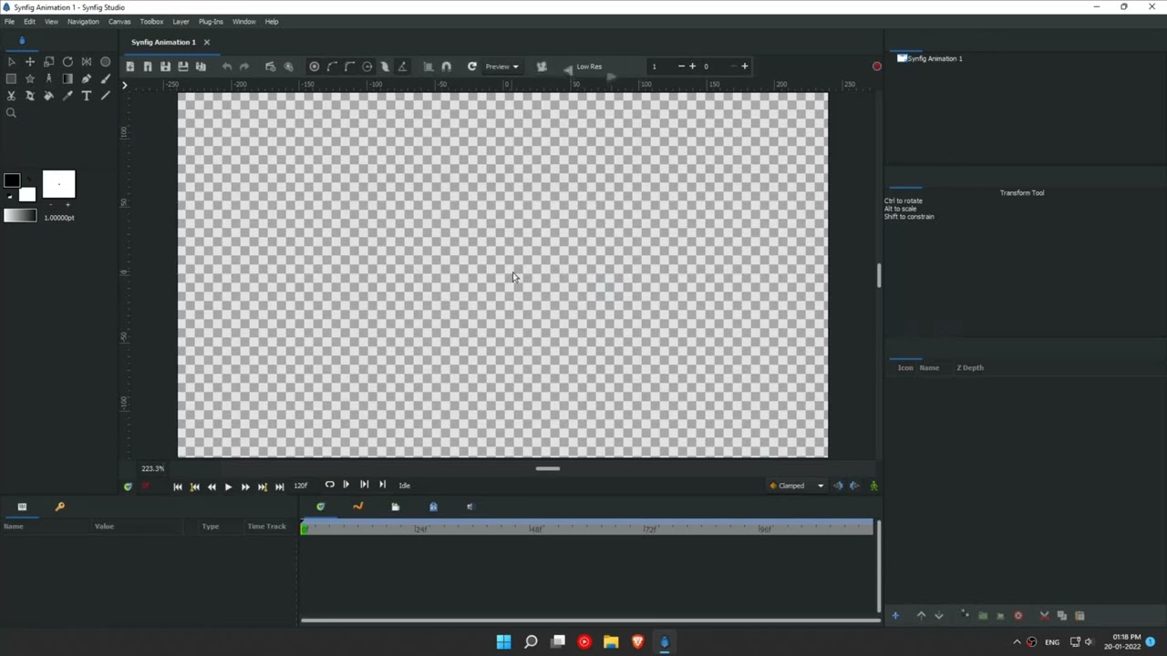
Task: Open the Render settings icon
Action: [x=271, y=67]
